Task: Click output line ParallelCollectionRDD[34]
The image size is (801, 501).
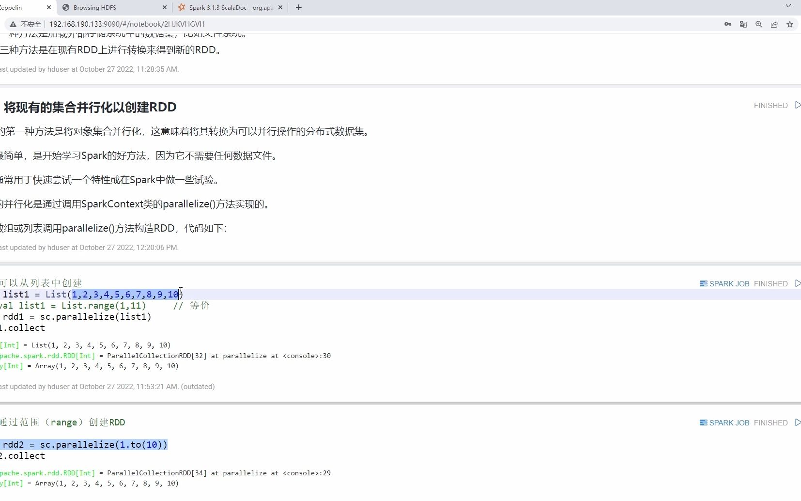Action: click(x=165, y=473)
